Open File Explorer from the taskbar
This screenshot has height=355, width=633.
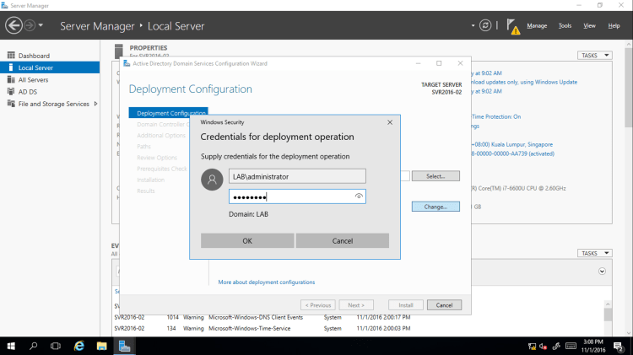101,346
